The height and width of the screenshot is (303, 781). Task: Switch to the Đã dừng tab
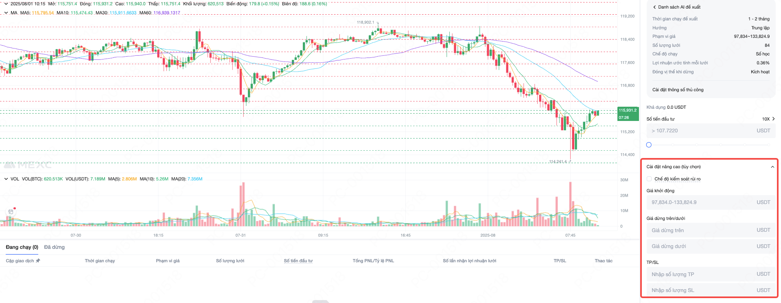click(x=54, y=247)
